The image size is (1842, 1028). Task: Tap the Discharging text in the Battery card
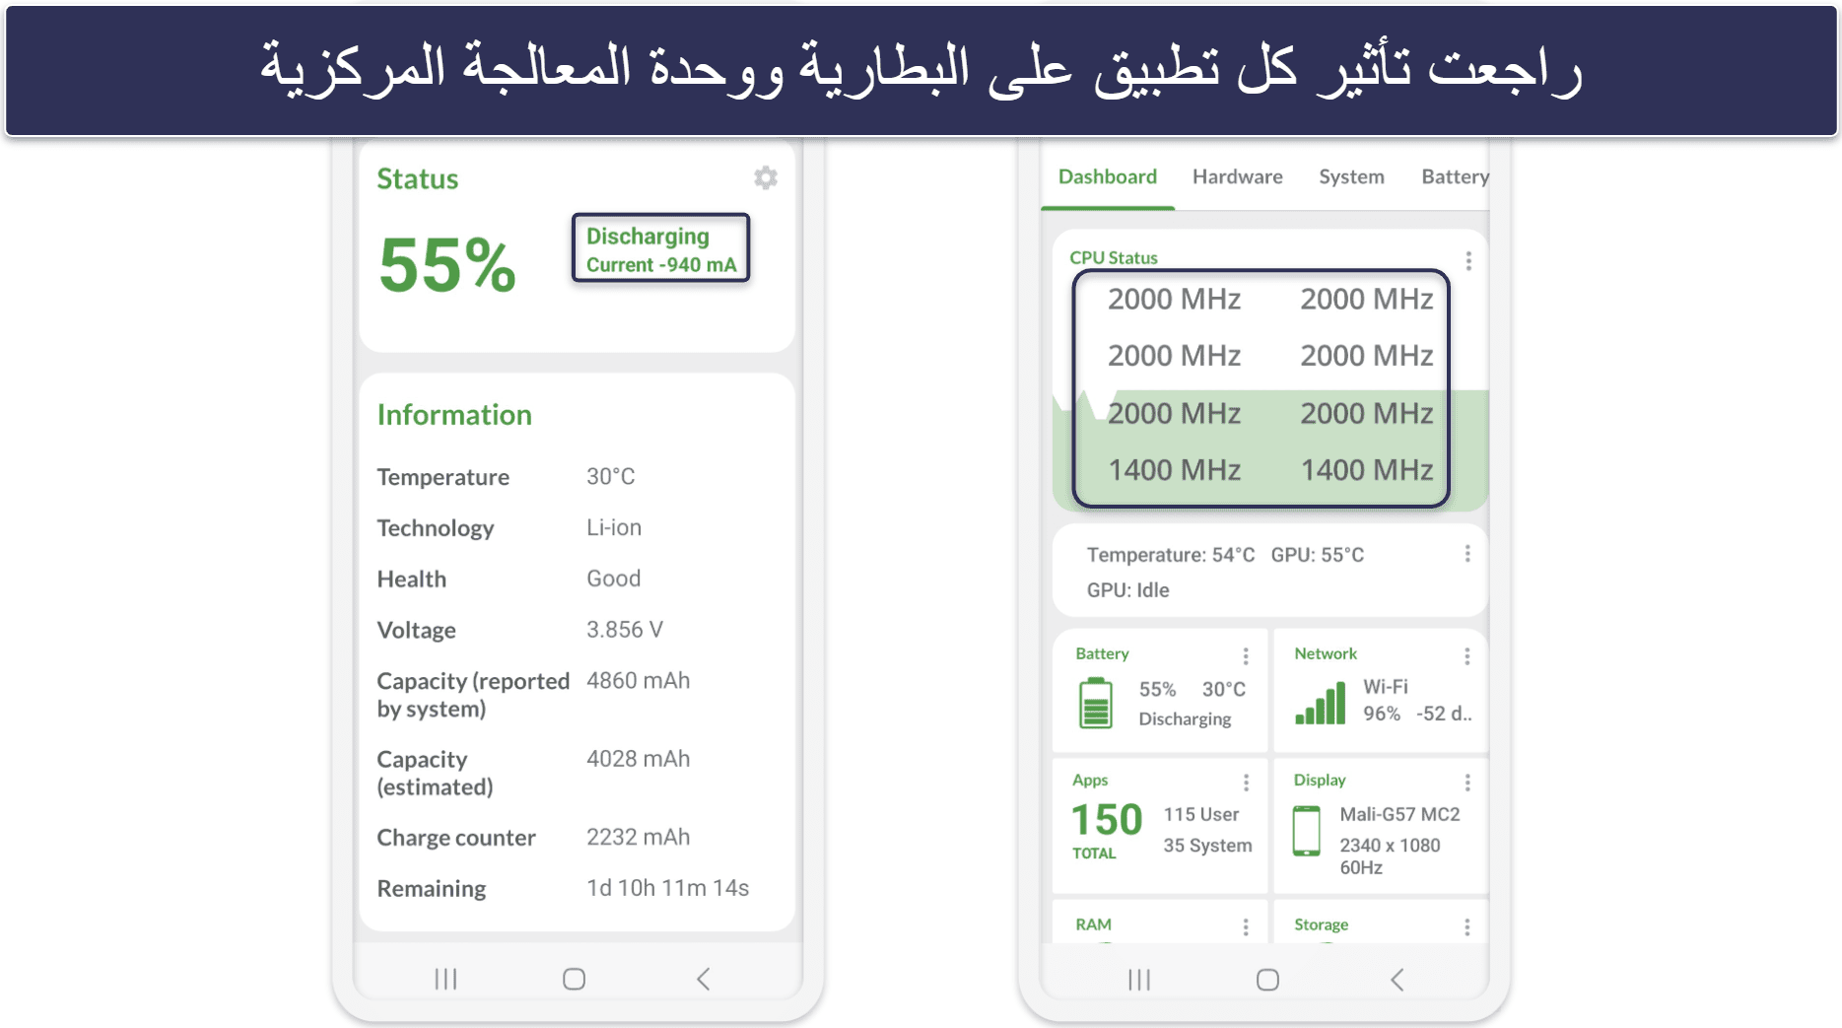point(1185,719)
